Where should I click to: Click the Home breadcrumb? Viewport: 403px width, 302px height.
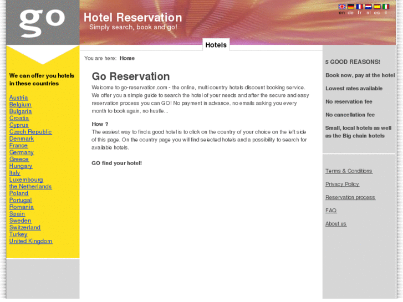(x=127, y=58)
